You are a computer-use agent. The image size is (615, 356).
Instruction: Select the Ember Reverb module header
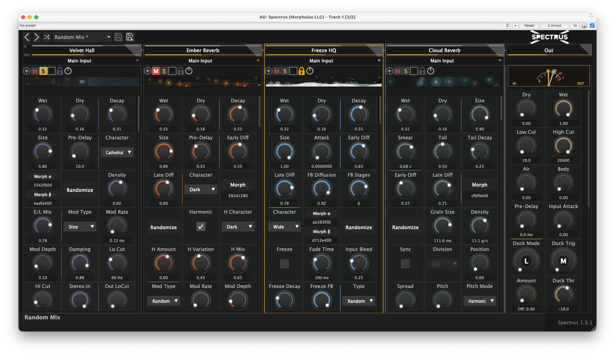[203, 50]
